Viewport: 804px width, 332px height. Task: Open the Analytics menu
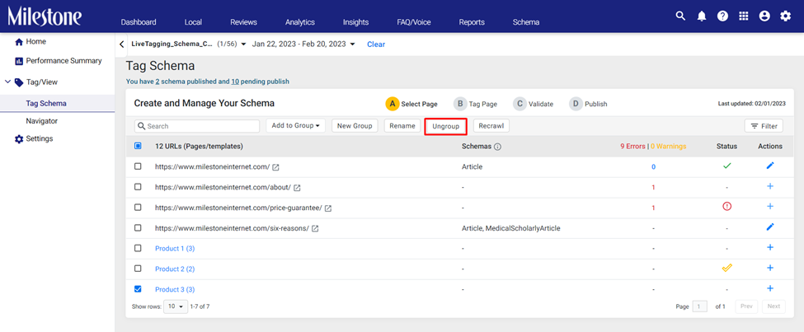click(300, 22)
